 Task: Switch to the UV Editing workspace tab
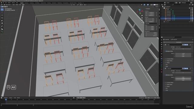click(37, 3)
